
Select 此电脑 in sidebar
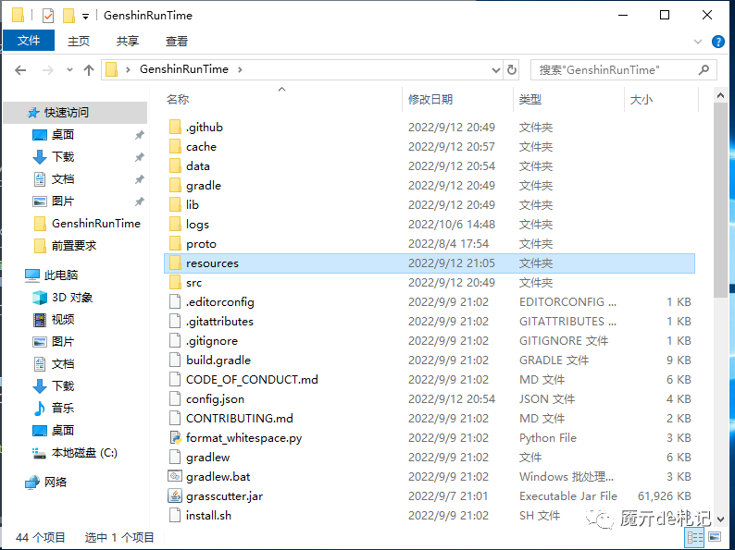pyautogui.click(x=51, y=275)
